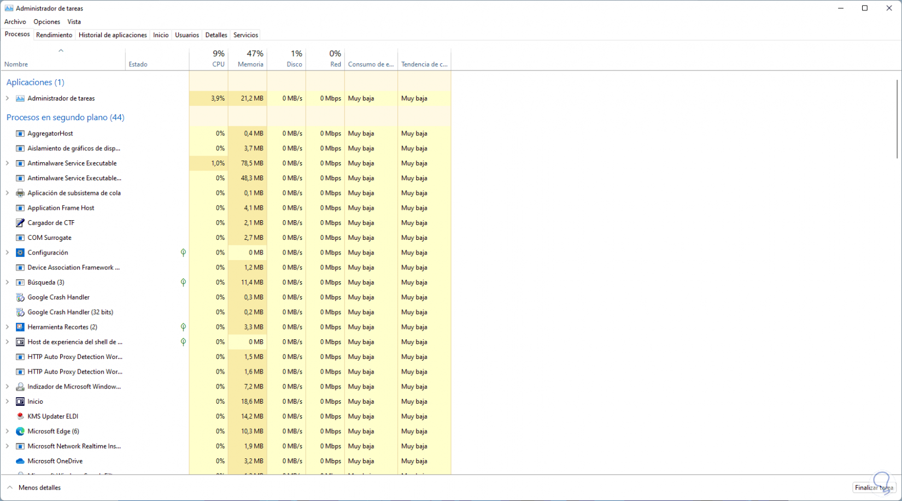The width and height of the screenshot is (902, 501).
Task: Expand the Microsoft Edge (6) process group
Action: [7, 431]
